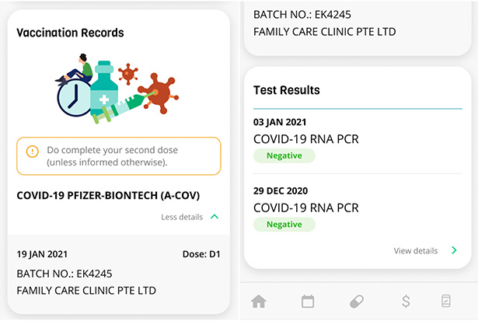Tap the vaccination illustration image
The width and height of the screenshot is (478, 321).
coord(117,89)
